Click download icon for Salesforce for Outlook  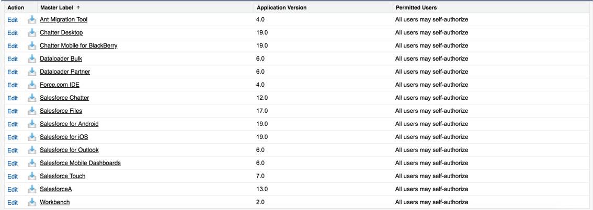[x=32, y=150]
